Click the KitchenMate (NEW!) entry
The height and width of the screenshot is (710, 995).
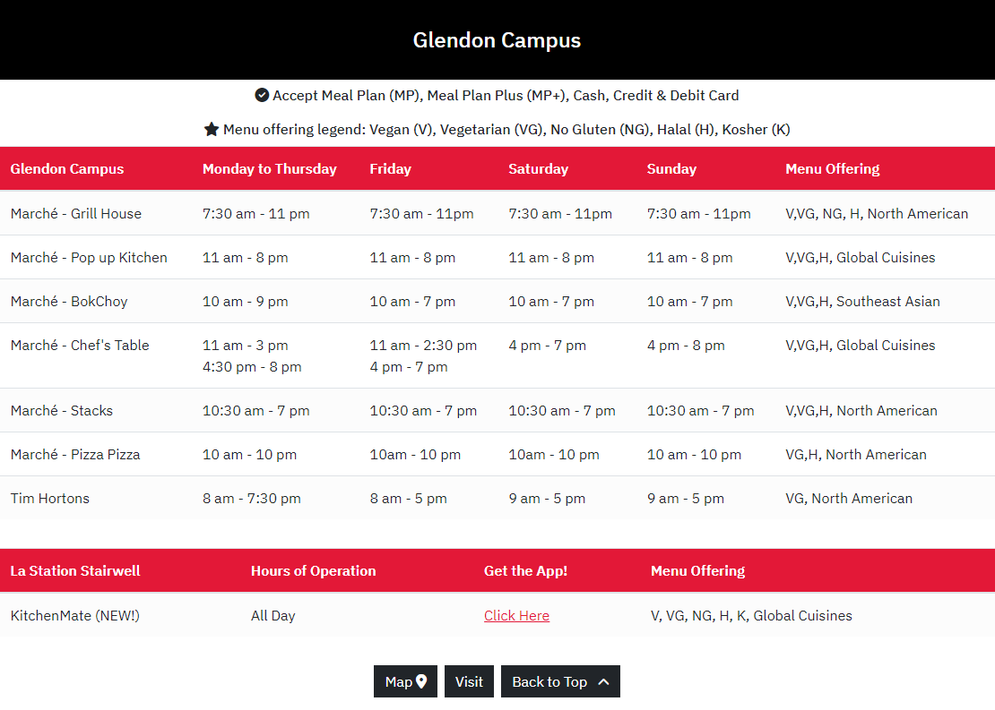tap(75, 616)
